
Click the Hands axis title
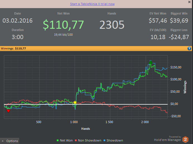(x=86, y=129)
